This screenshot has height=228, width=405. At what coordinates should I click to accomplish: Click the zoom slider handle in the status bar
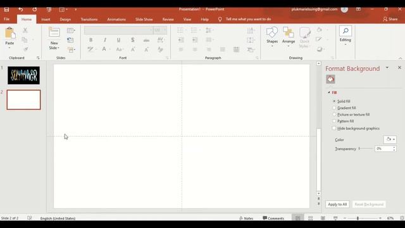[x=358, y=218]
